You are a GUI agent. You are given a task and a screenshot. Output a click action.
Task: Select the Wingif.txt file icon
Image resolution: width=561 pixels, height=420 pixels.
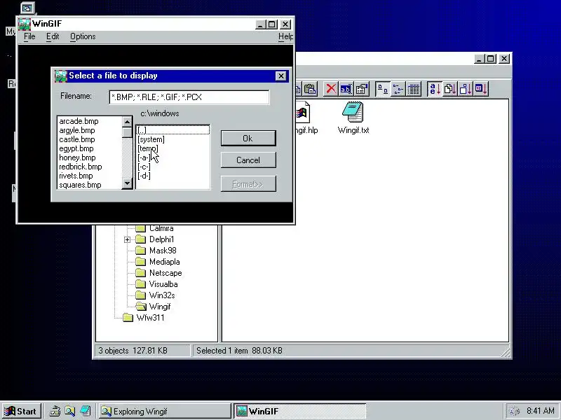click(x=353, y=113)
